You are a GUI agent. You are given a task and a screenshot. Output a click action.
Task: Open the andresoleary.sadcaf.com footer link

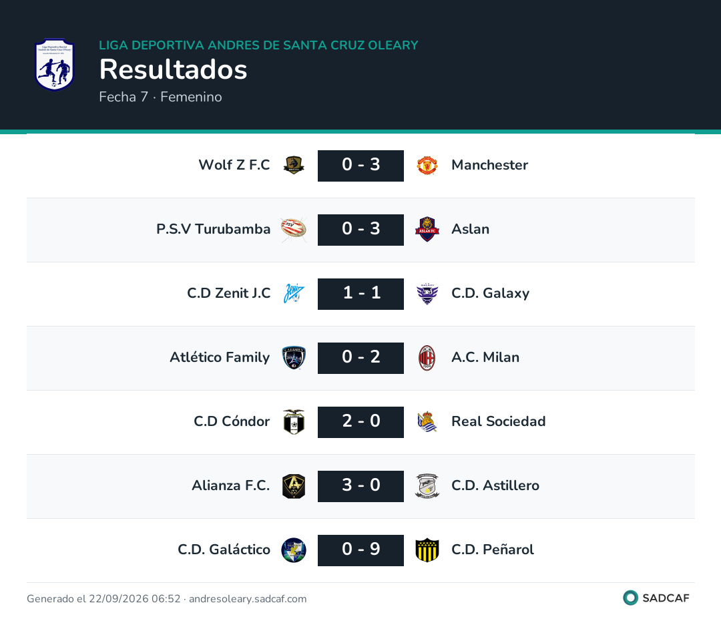click(248, 598)
